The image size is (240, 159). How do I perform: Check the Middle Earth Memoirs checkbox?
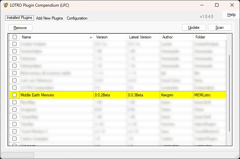pos(14,95)
